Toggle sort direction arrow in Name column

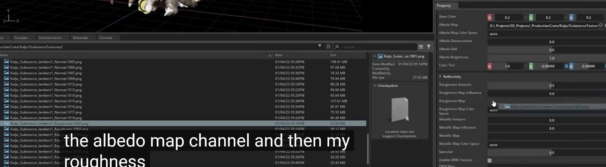point(270,55)
